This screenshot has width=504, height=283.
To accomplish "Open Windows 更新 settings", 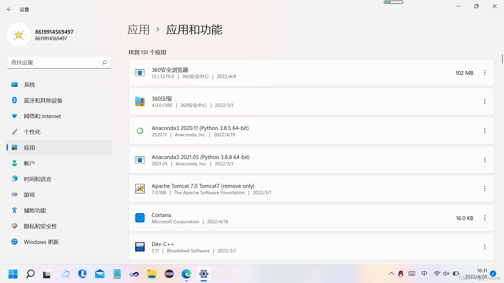I will 59,242.
